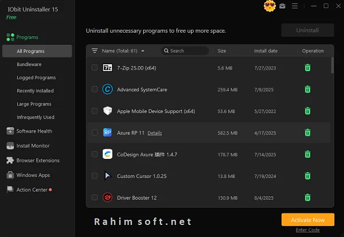Select the Custom Cursor 1.0.25 name
Viewport: 344px width, 237px height.
(x=142, y=176)
